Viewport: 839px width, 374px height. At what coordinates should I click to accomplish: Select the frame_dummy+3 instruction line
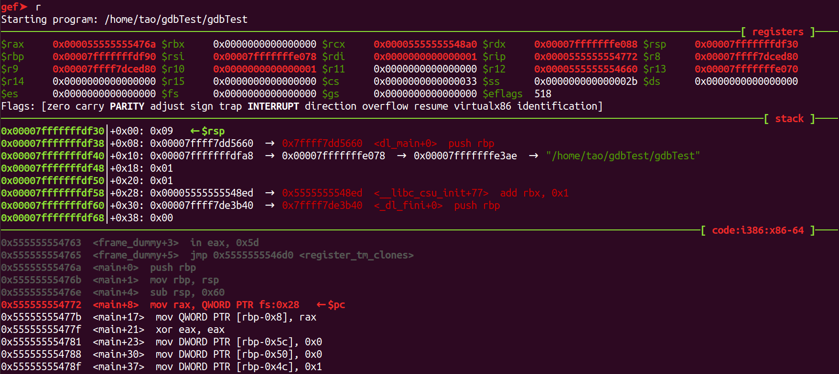click(130, 242)
